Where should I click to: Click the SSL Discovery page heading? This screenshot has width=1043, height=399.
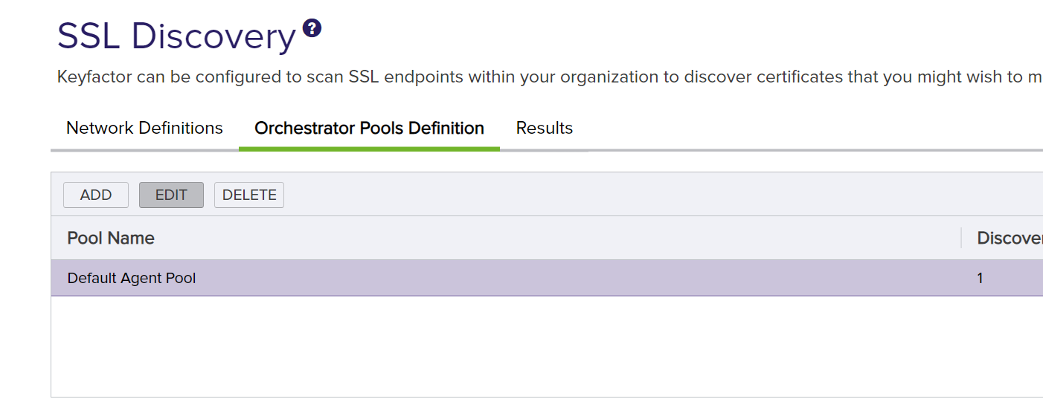click(x=176, y=36)
